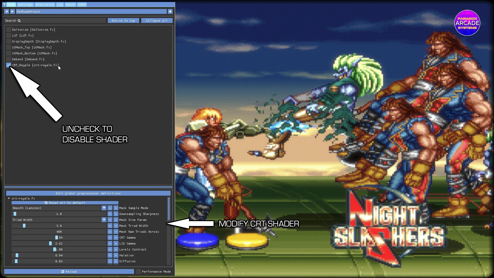Open the Smooth (Lanczos) mask sample dropdown

coord(104,208)
